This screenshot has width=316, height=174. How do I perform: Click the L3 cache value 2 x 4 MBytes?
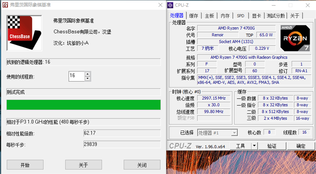[x=275, y=118]
